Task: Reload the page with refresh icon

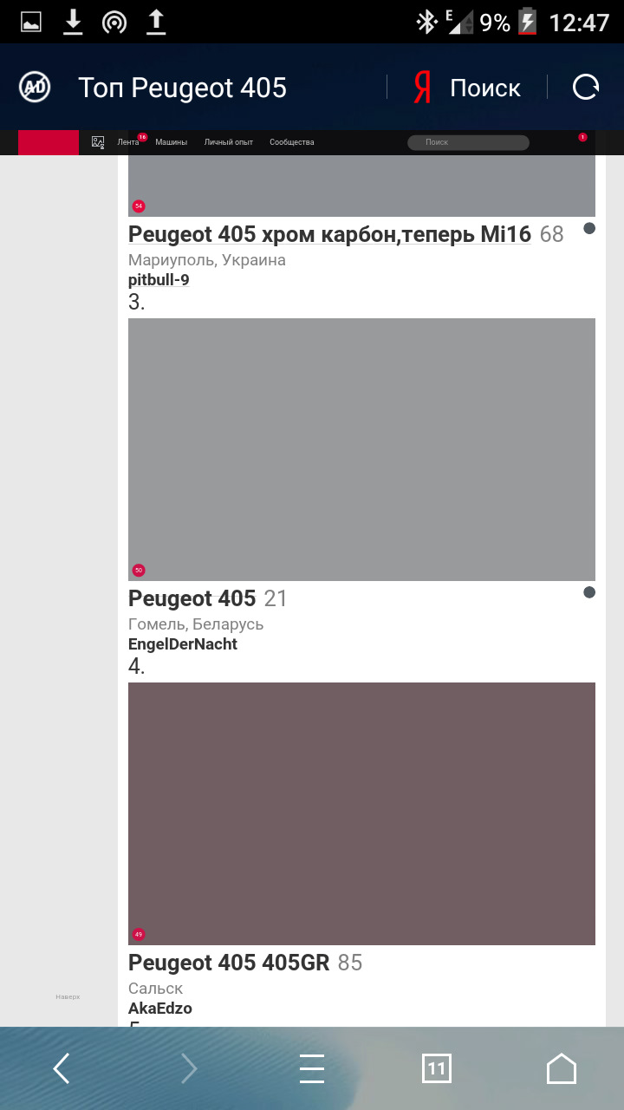Action: click(586, 87)
